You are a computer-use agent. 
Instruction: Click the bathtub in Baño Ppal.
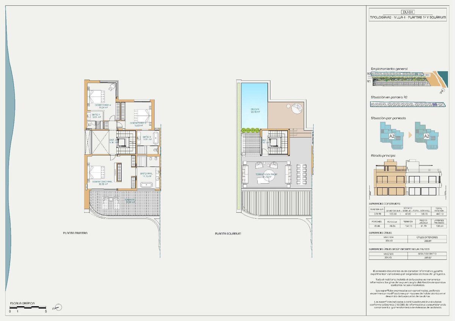(147, 185)
